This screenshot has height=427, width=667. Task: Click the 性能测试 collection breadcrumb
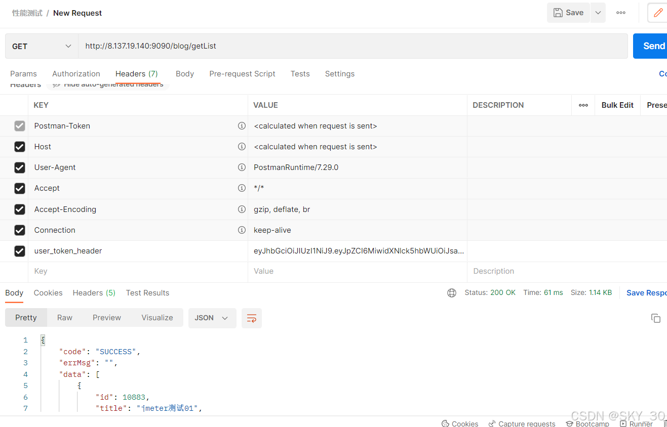point(27,13)
